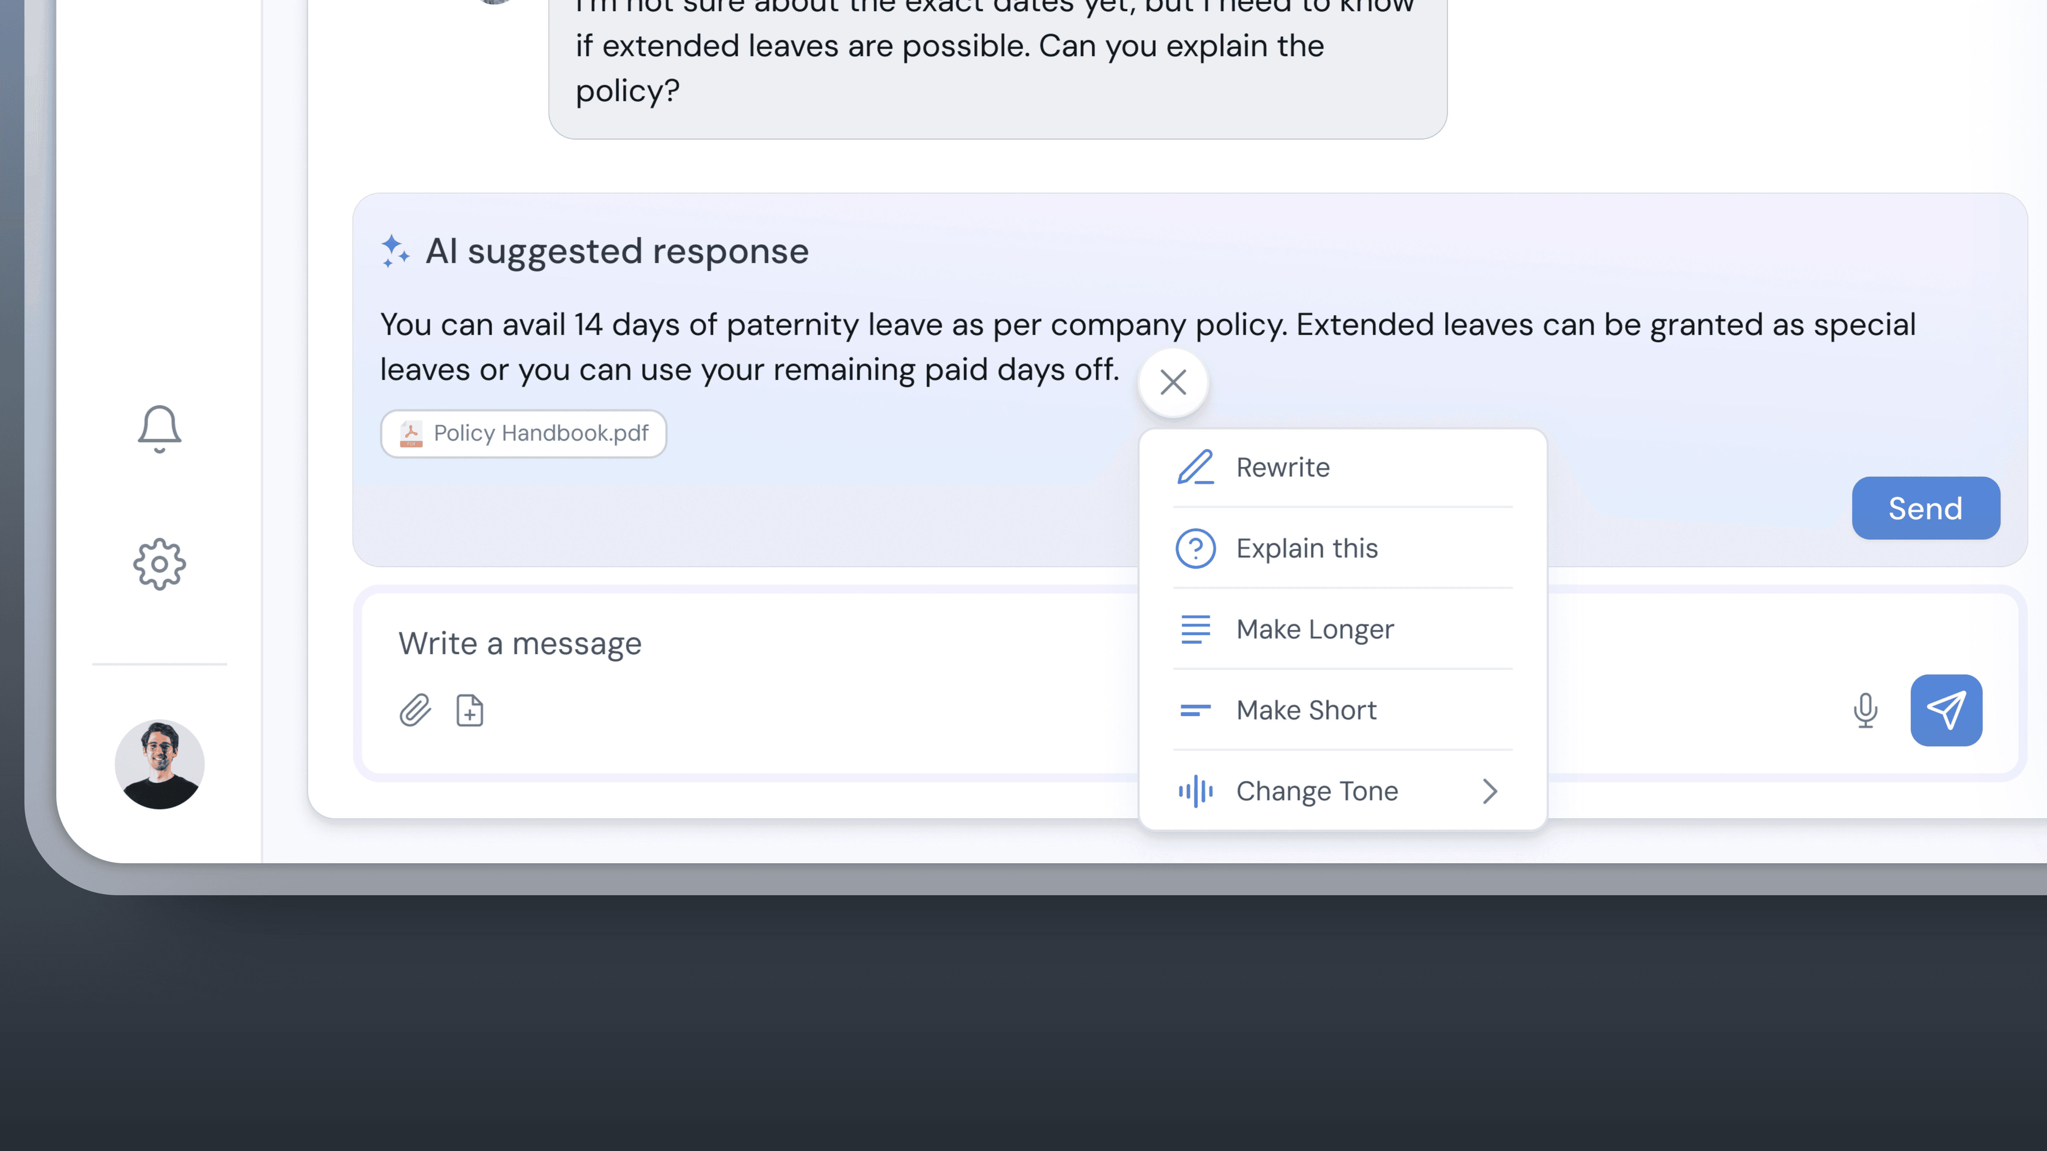Select Make Longer in the menu
2047x1151 pixels.
click(x=1314, y=629)
